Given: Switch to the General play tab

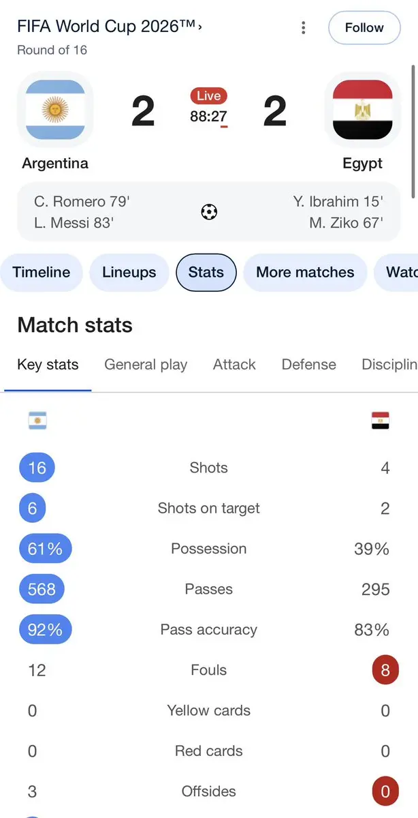Looking at the screenshot, I should (x=146, y=365).
